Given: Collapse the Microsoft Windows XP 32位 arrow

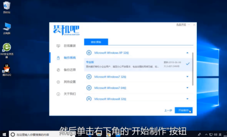Looking at the screenshot, I should tap(187, 53).
